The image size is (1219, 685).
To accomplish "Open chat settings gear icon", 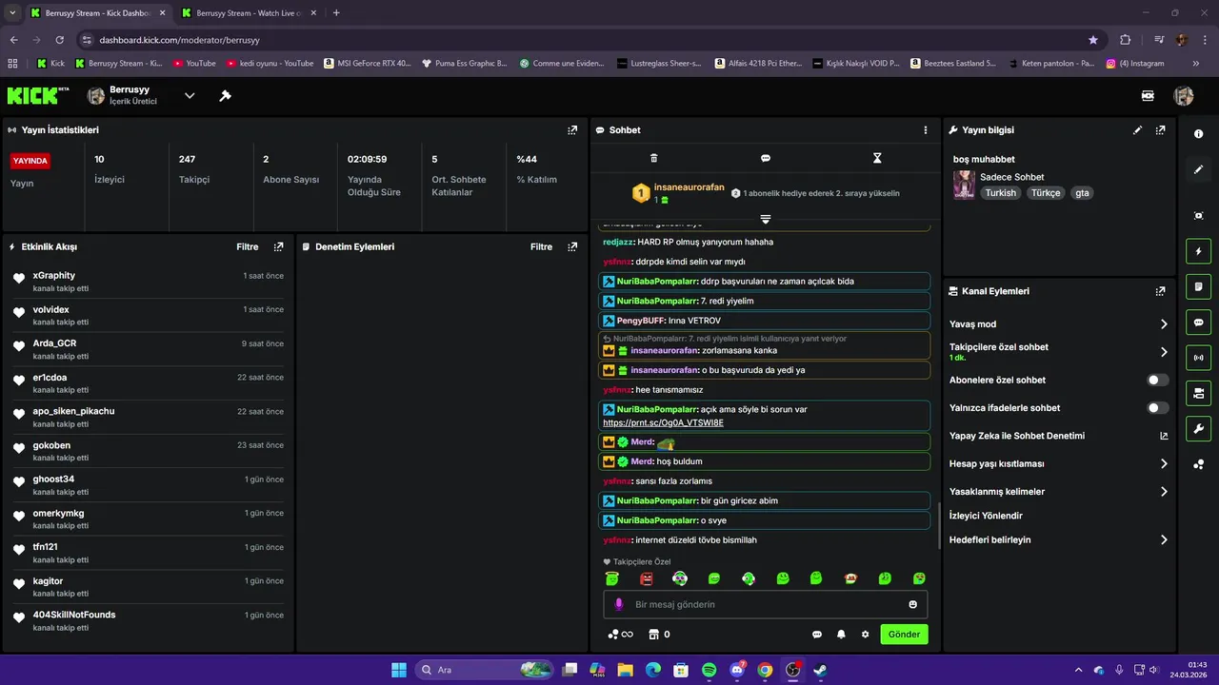I will (865, 635).
